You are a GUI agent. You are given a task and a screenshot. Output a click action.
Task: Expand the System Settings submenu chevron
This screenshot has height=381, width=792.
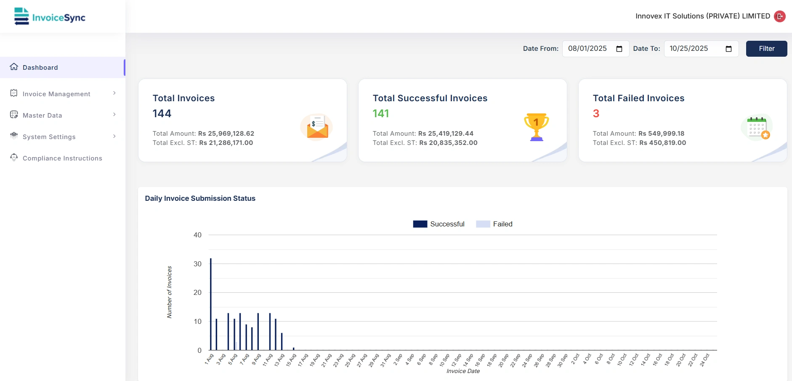tap(114, 136)
